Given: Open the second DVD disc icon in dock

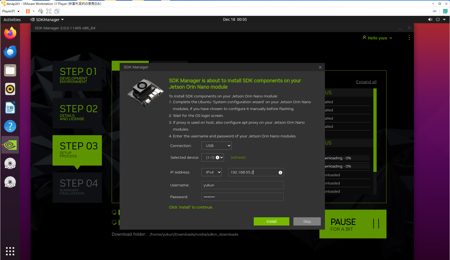Looking at the screenshot, I should [x=10, y=182].
